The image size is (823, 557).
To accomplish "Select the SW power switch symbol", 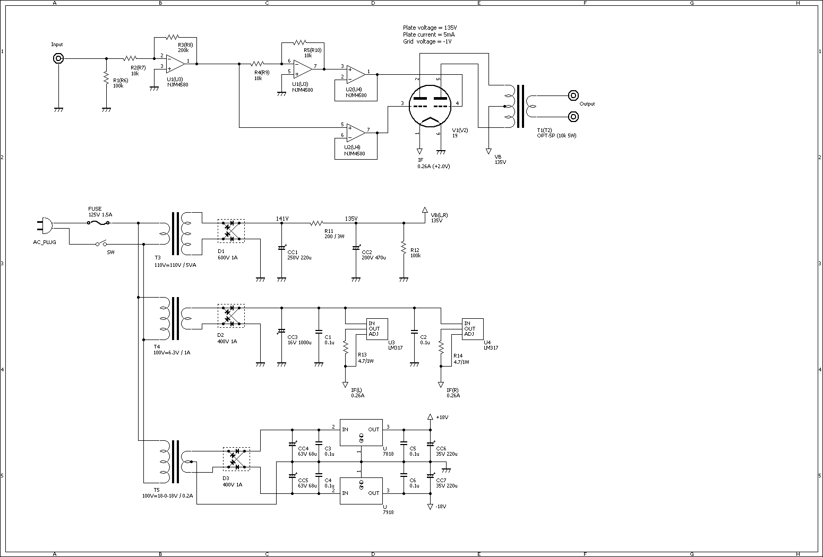I will pos(101,244).
